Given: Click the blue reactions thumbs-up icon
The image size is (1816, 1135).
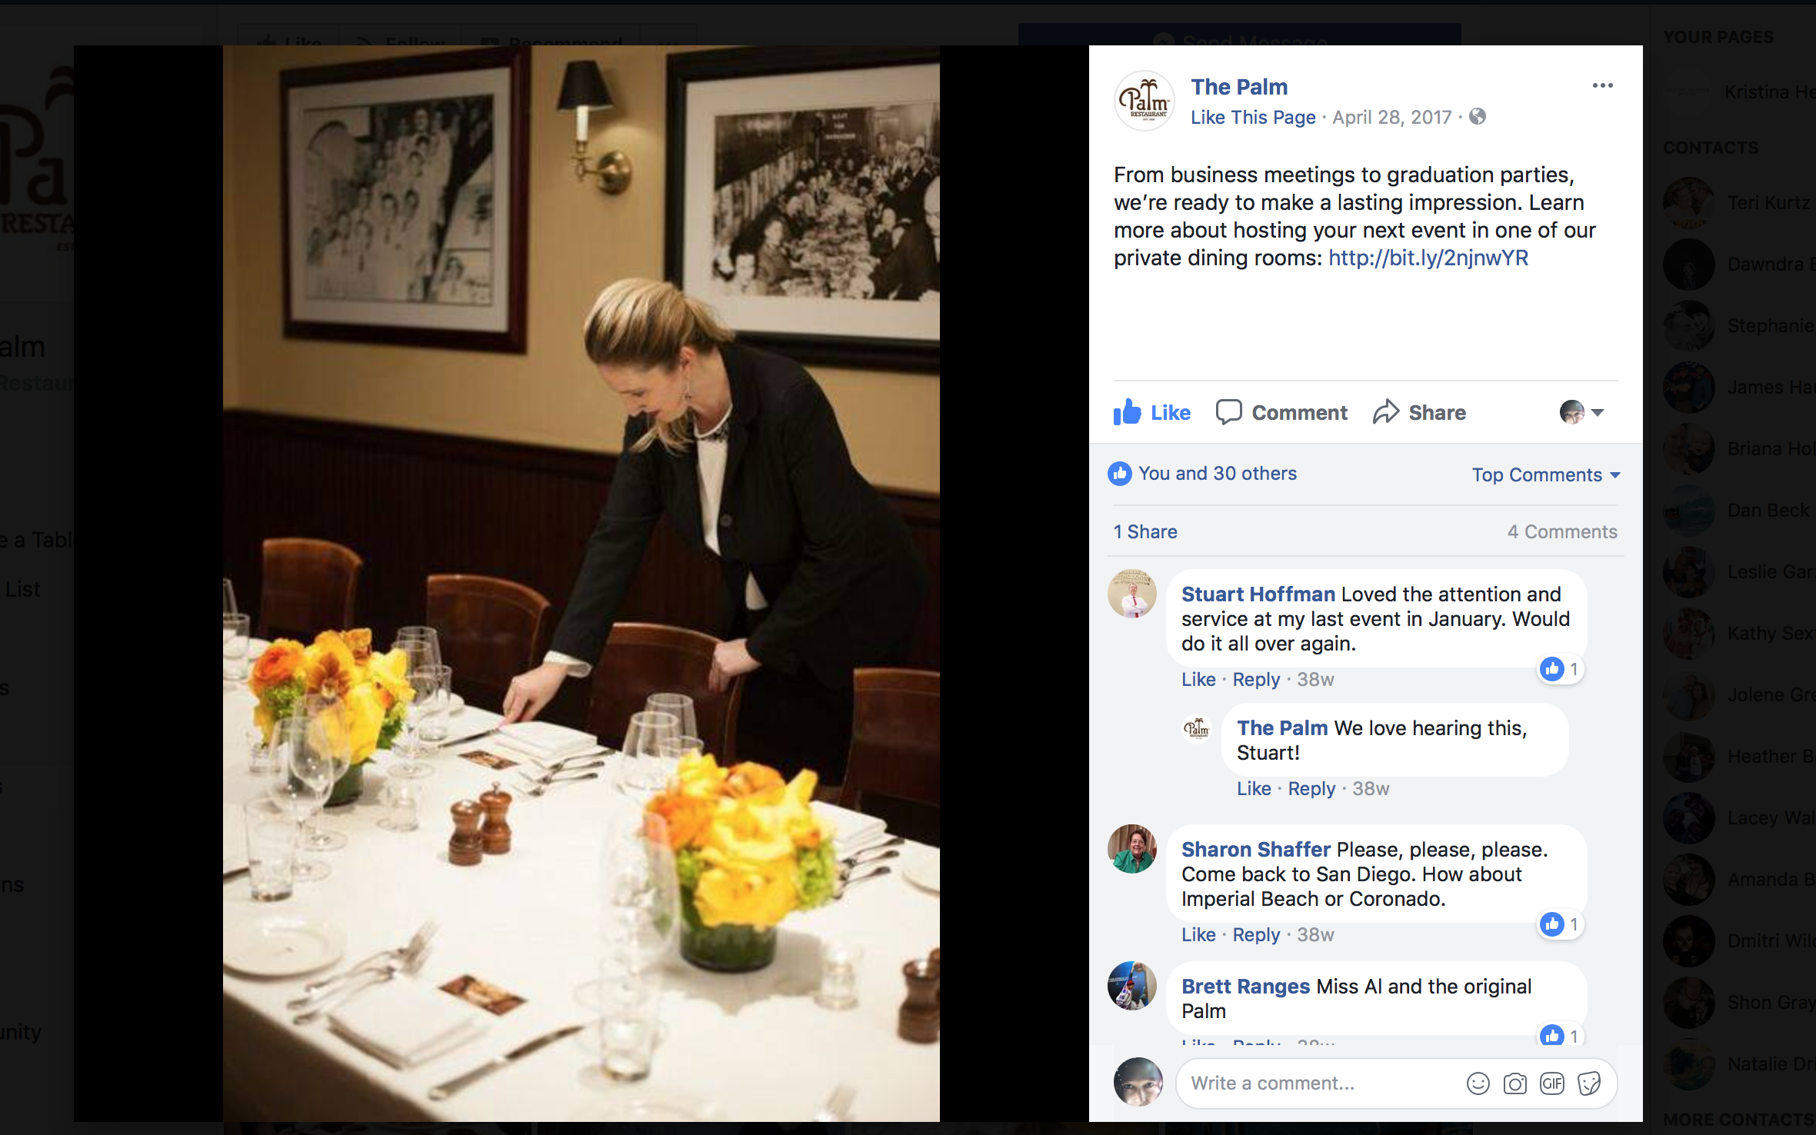Looking at the screenshot, I should pyautogui.click(x=1120, y=474).
